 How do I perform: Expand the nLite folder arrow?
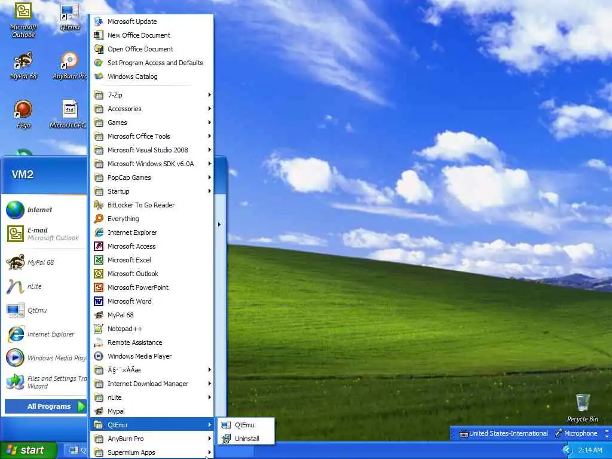pyautogui.click(x=210, y=397)
